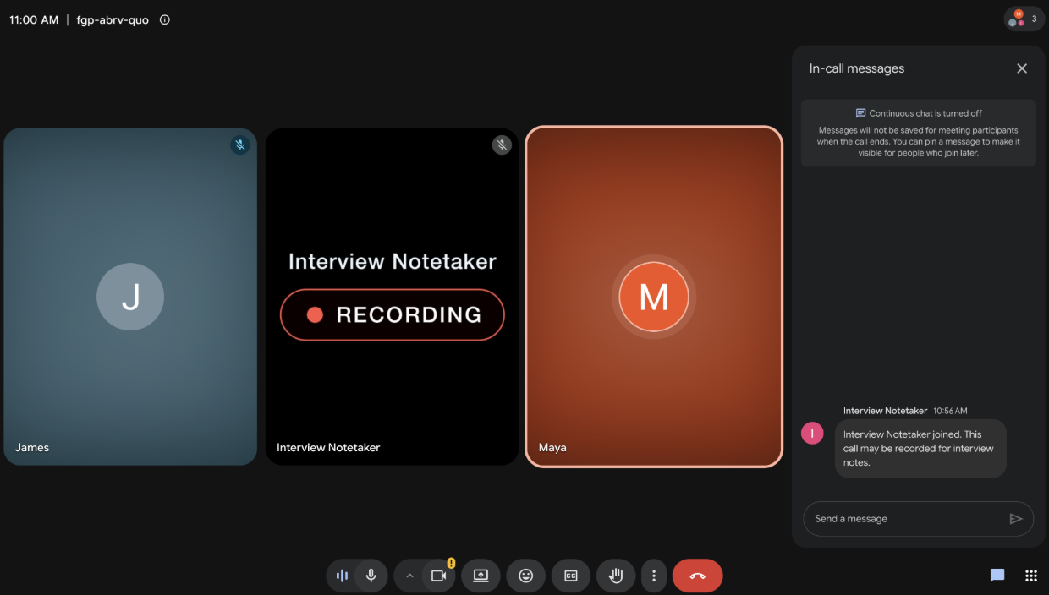Open the emoji reactions picker
Viewport: 1049px width, 595px height.
pos(525,576)
